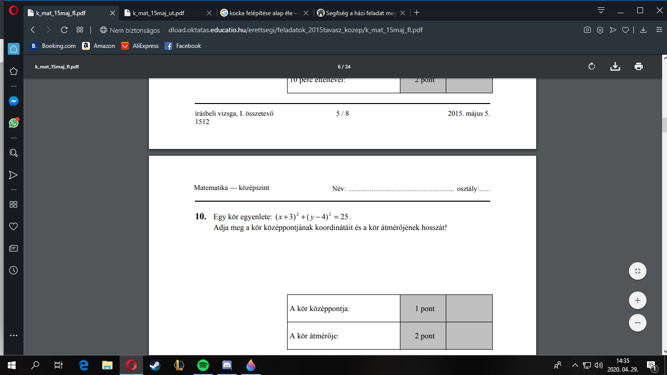Open a new tab with plus button
The image size is (667, 375).
(x=417, y=13)
